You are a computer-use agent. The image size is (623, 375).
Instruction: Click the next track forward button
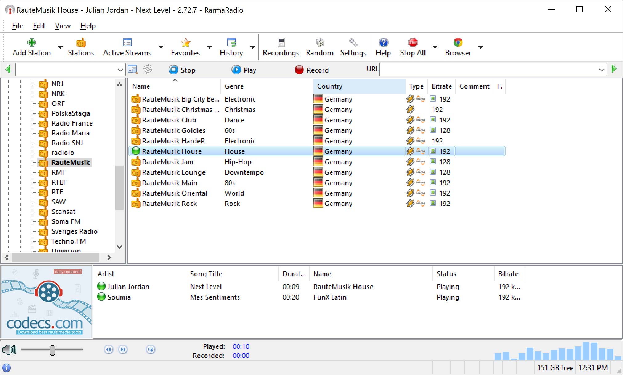123,349
